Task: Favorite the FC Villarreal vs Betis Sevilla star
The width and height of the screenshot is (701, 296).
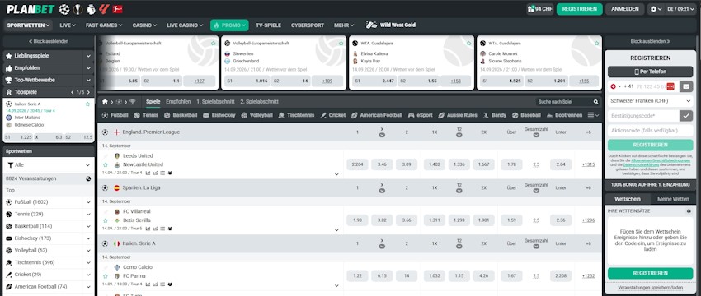Action: tap(106, 220)
